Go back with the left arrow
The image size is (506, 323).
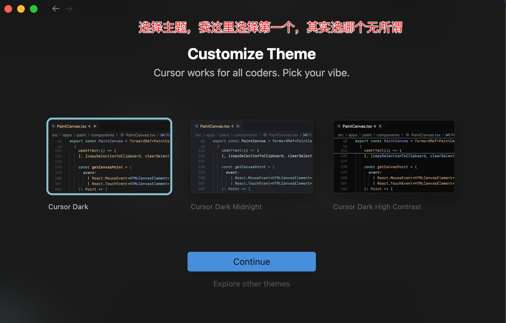[x=56, y=9]
